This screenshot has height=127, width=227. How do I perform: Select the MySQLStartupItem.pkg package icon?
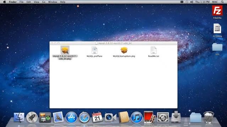point(124,50)
